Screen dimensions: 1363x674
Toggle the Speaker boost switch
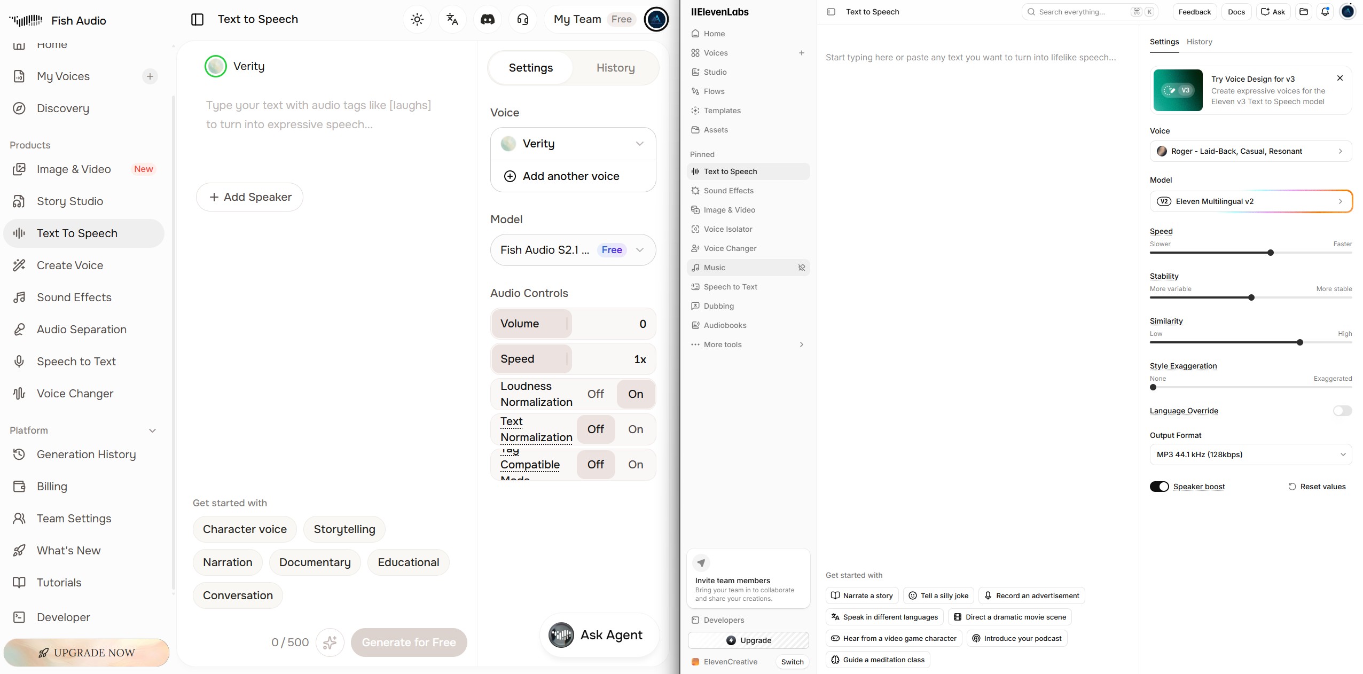pos(1159,487)
